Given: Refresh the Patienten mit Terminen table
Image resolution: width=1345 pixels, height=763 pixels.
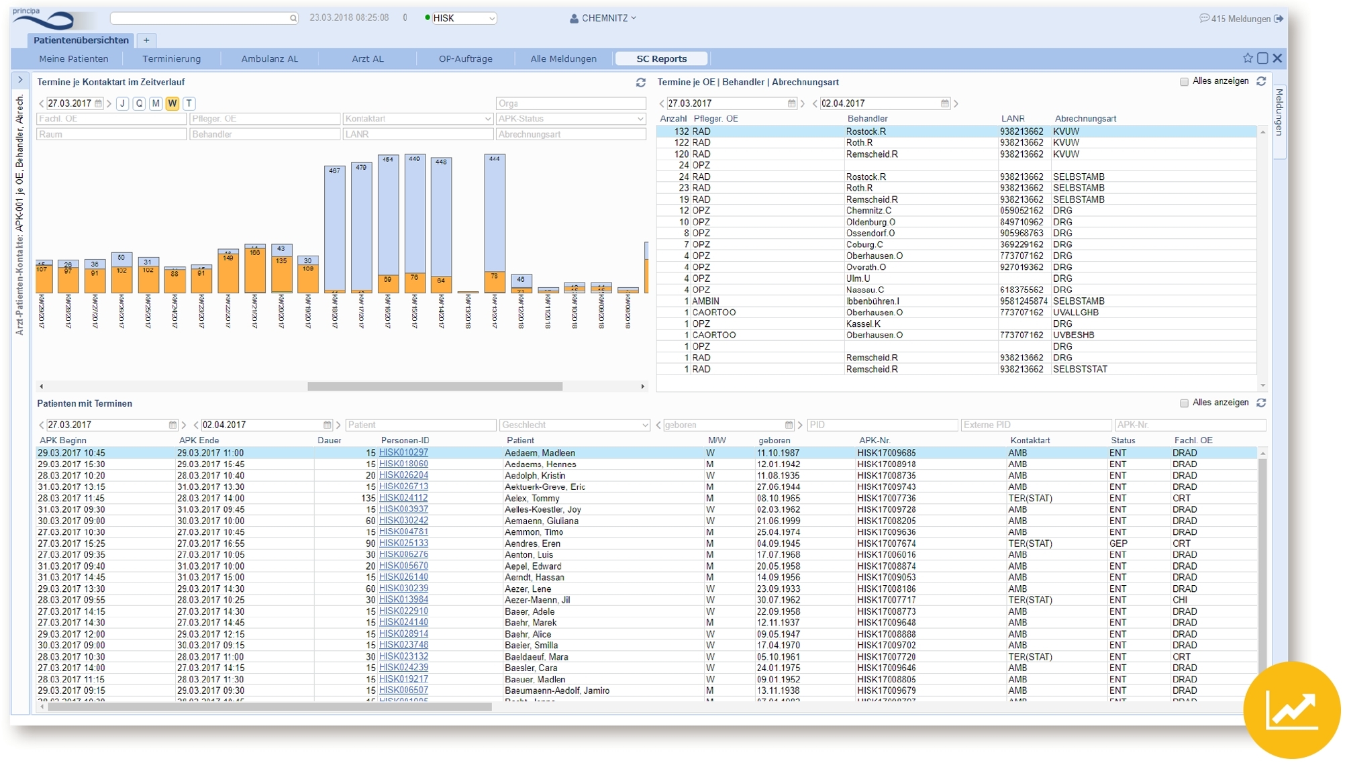Looking at the screenshot, I should [x=1261, y=403].
